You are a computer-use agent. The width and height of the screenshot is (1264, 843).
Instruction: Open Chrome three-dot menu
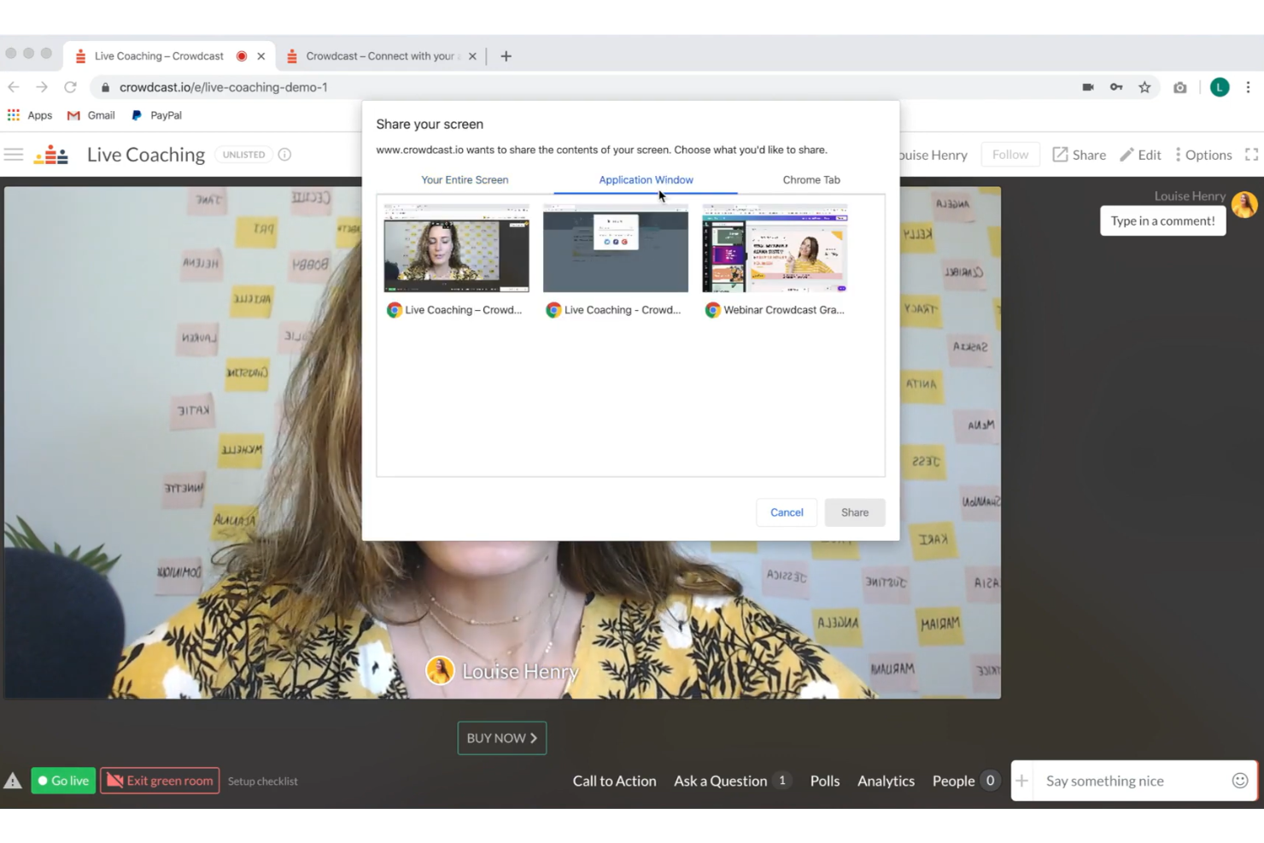coord(1248,87)
